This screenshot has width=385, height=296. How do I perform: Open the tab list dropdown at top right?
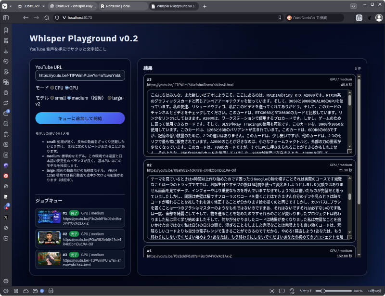[353, 6]
